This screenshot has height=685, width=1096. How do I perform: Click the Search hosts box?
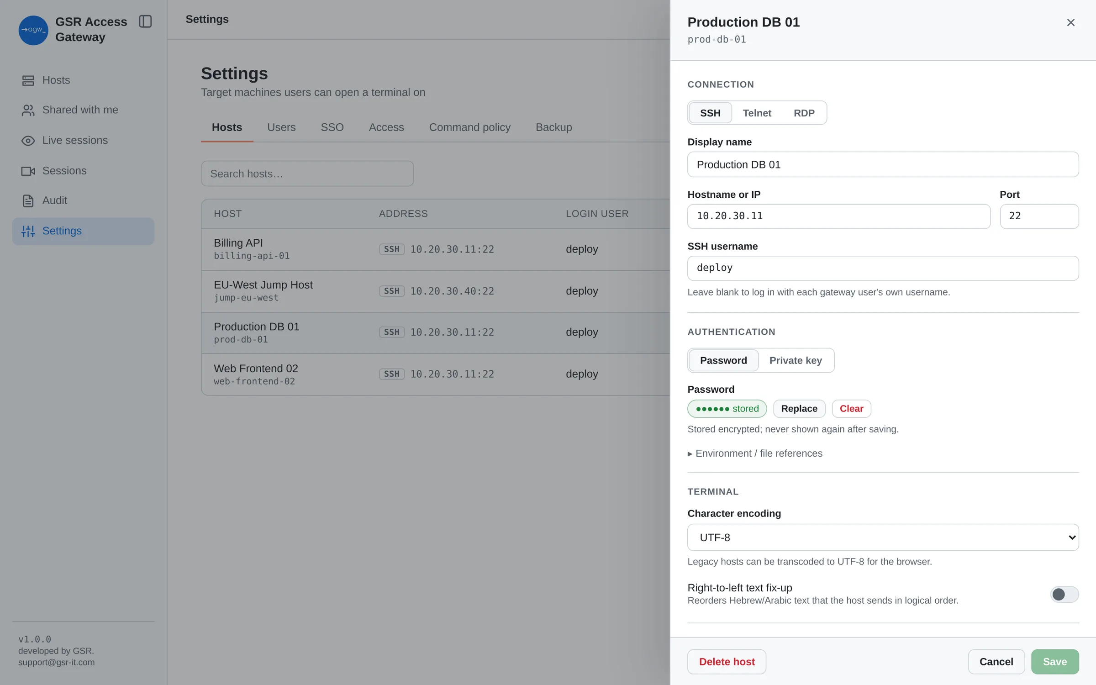pyautogui.click(x=307, y=174)
